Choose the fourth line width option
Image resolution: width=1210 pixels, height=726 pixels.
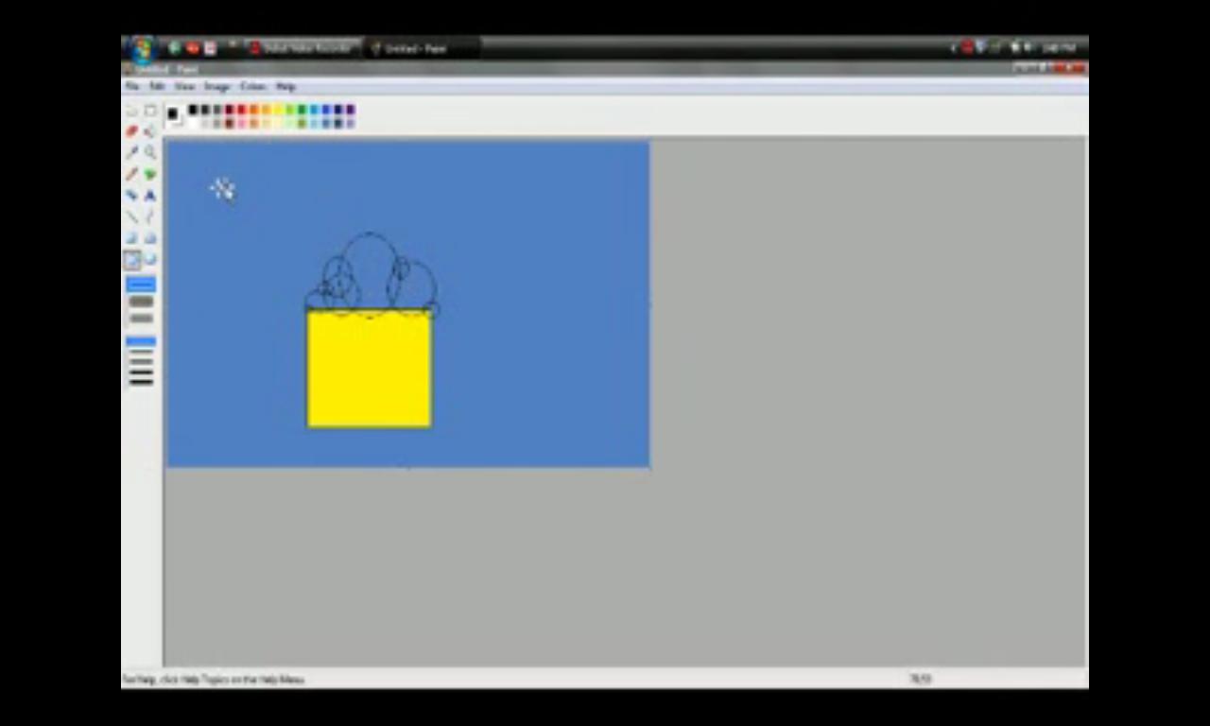point(141,372)
